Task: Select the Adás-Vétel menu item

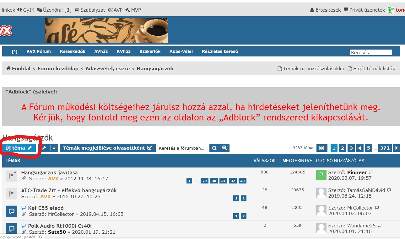Action: [x=181, y=51]
